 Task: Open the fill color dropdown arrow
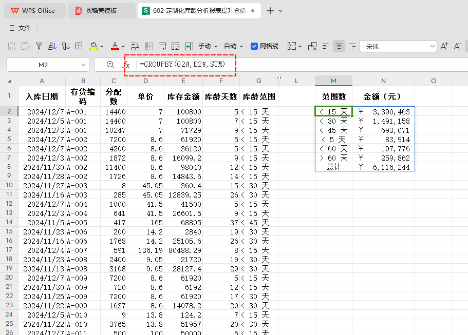tap(102, 47)
